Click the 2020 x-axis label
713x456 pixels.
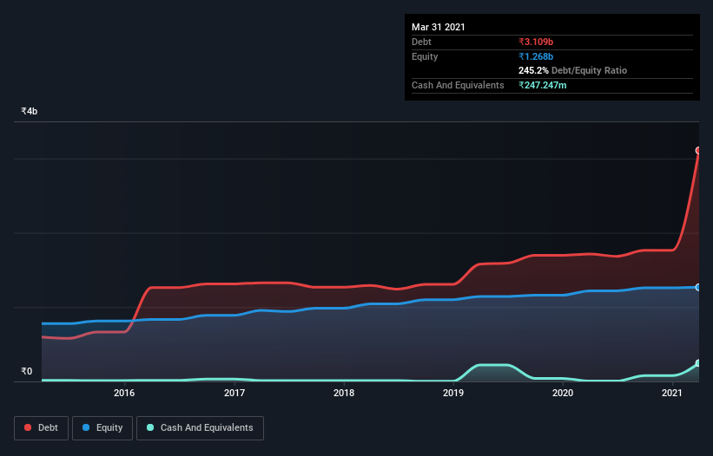click(563, 393)
